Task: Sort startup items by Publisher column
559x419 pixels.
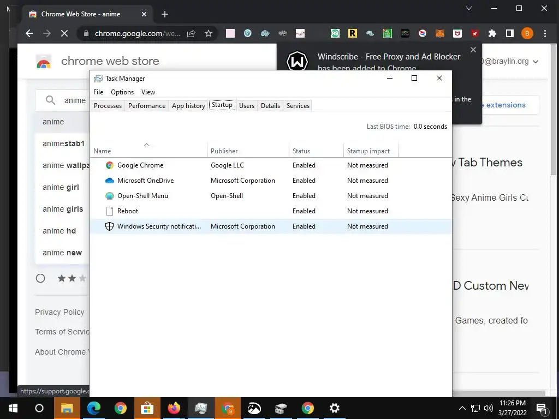Action: click(248, 151)
